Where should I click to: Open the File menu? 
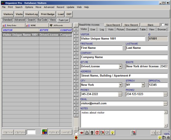click(x=4, y=7)
